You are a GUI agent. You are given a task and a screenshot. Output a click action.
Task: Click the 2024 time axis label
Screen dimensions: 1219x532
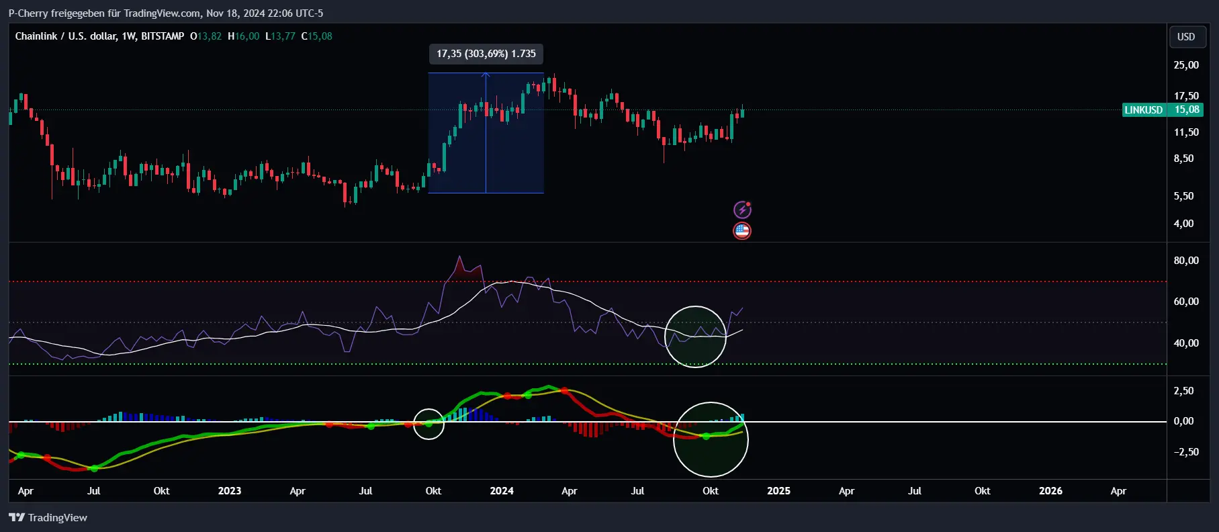click(x=502, y=491)
